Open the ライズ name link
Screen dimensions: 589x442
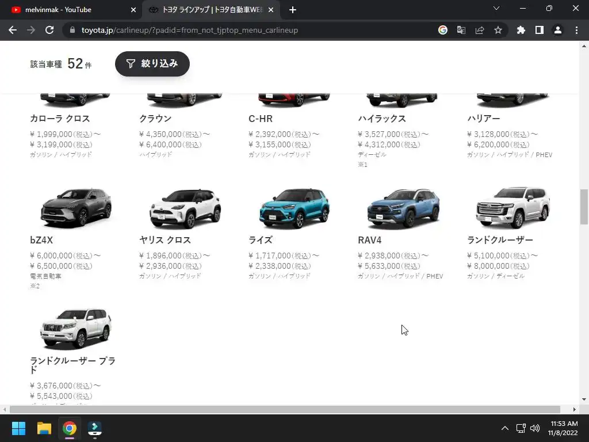(261, 240)
